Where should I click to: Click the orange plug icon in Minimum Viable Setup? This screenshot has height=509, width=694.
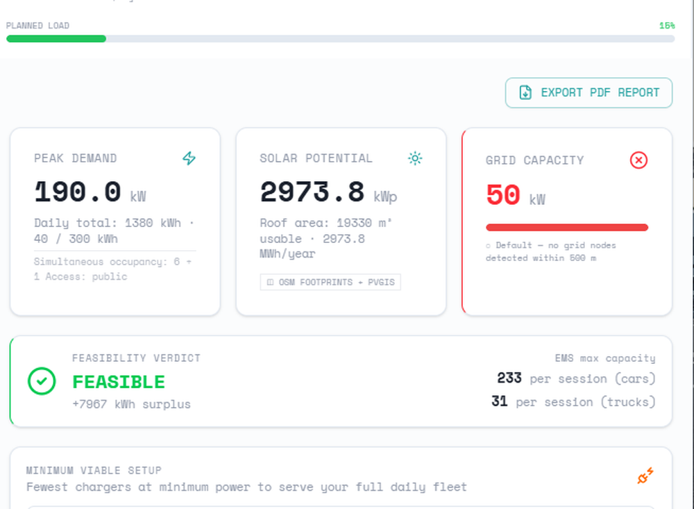[645, 476]
